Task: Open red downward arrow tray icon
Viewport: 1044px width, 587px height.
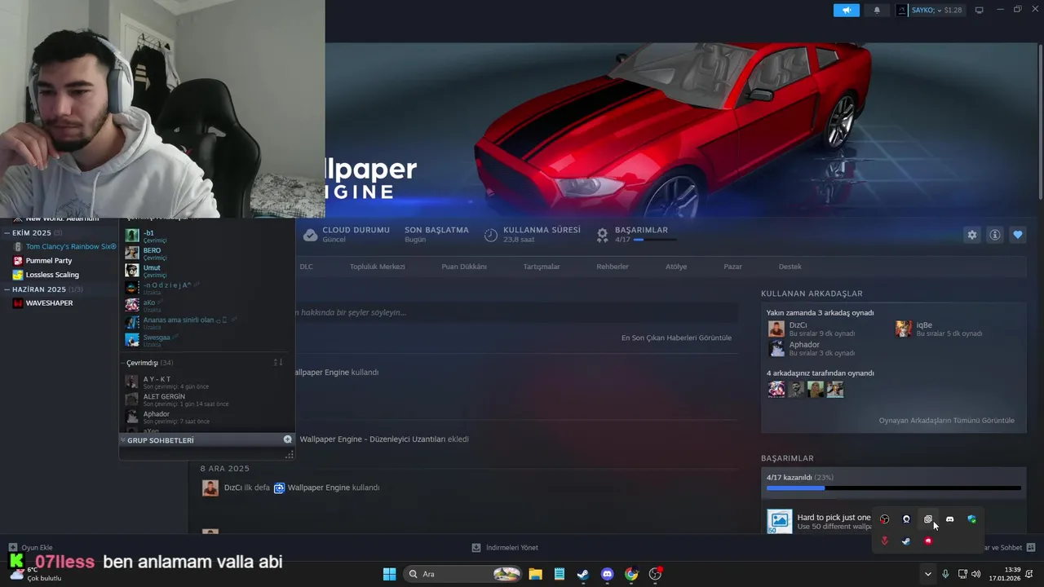Action: click(x=884, y=541)
